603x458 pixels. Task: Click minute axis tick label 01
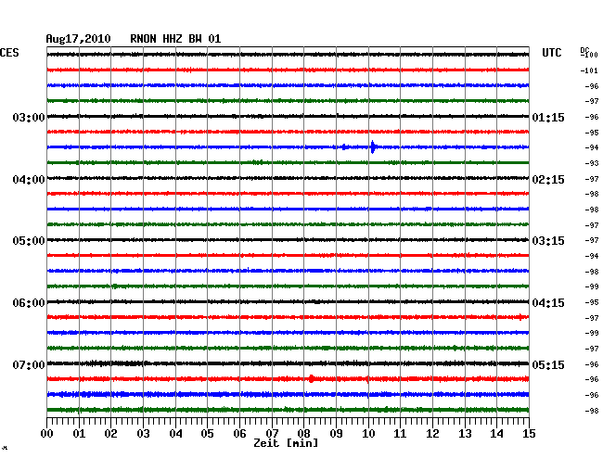coord(79,434)
